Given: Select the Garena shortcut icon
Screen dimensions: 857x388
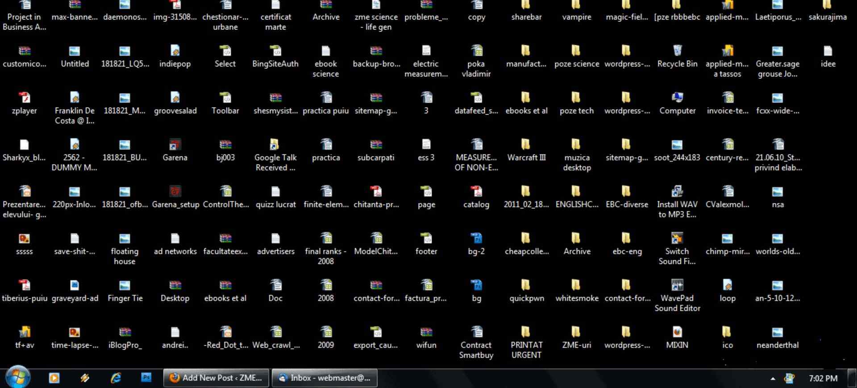Looking at the screenshot, I should pos(175,150).
